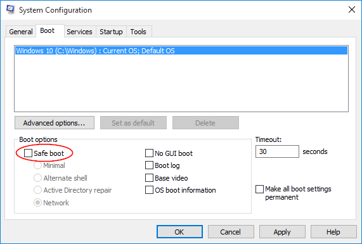Switch to the General tab
This screenshot has height=244, width=362.
pos(21,32)
